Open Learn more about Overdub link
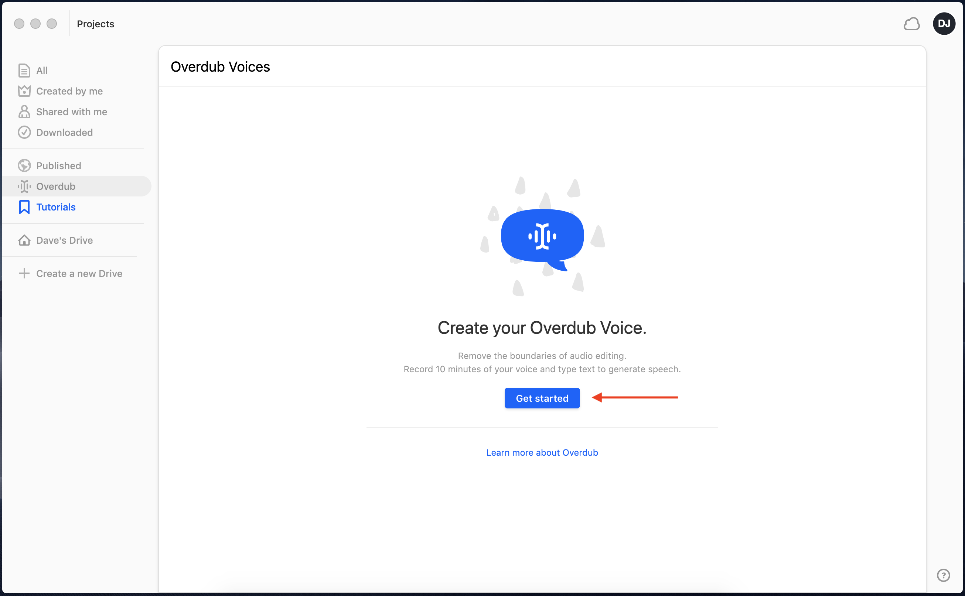 (x=542, y=452)
